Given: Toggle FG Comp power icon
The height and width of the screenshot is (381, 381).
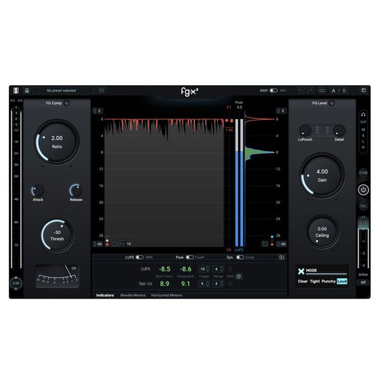Looking at the screenshot, I should coord(66,103).
